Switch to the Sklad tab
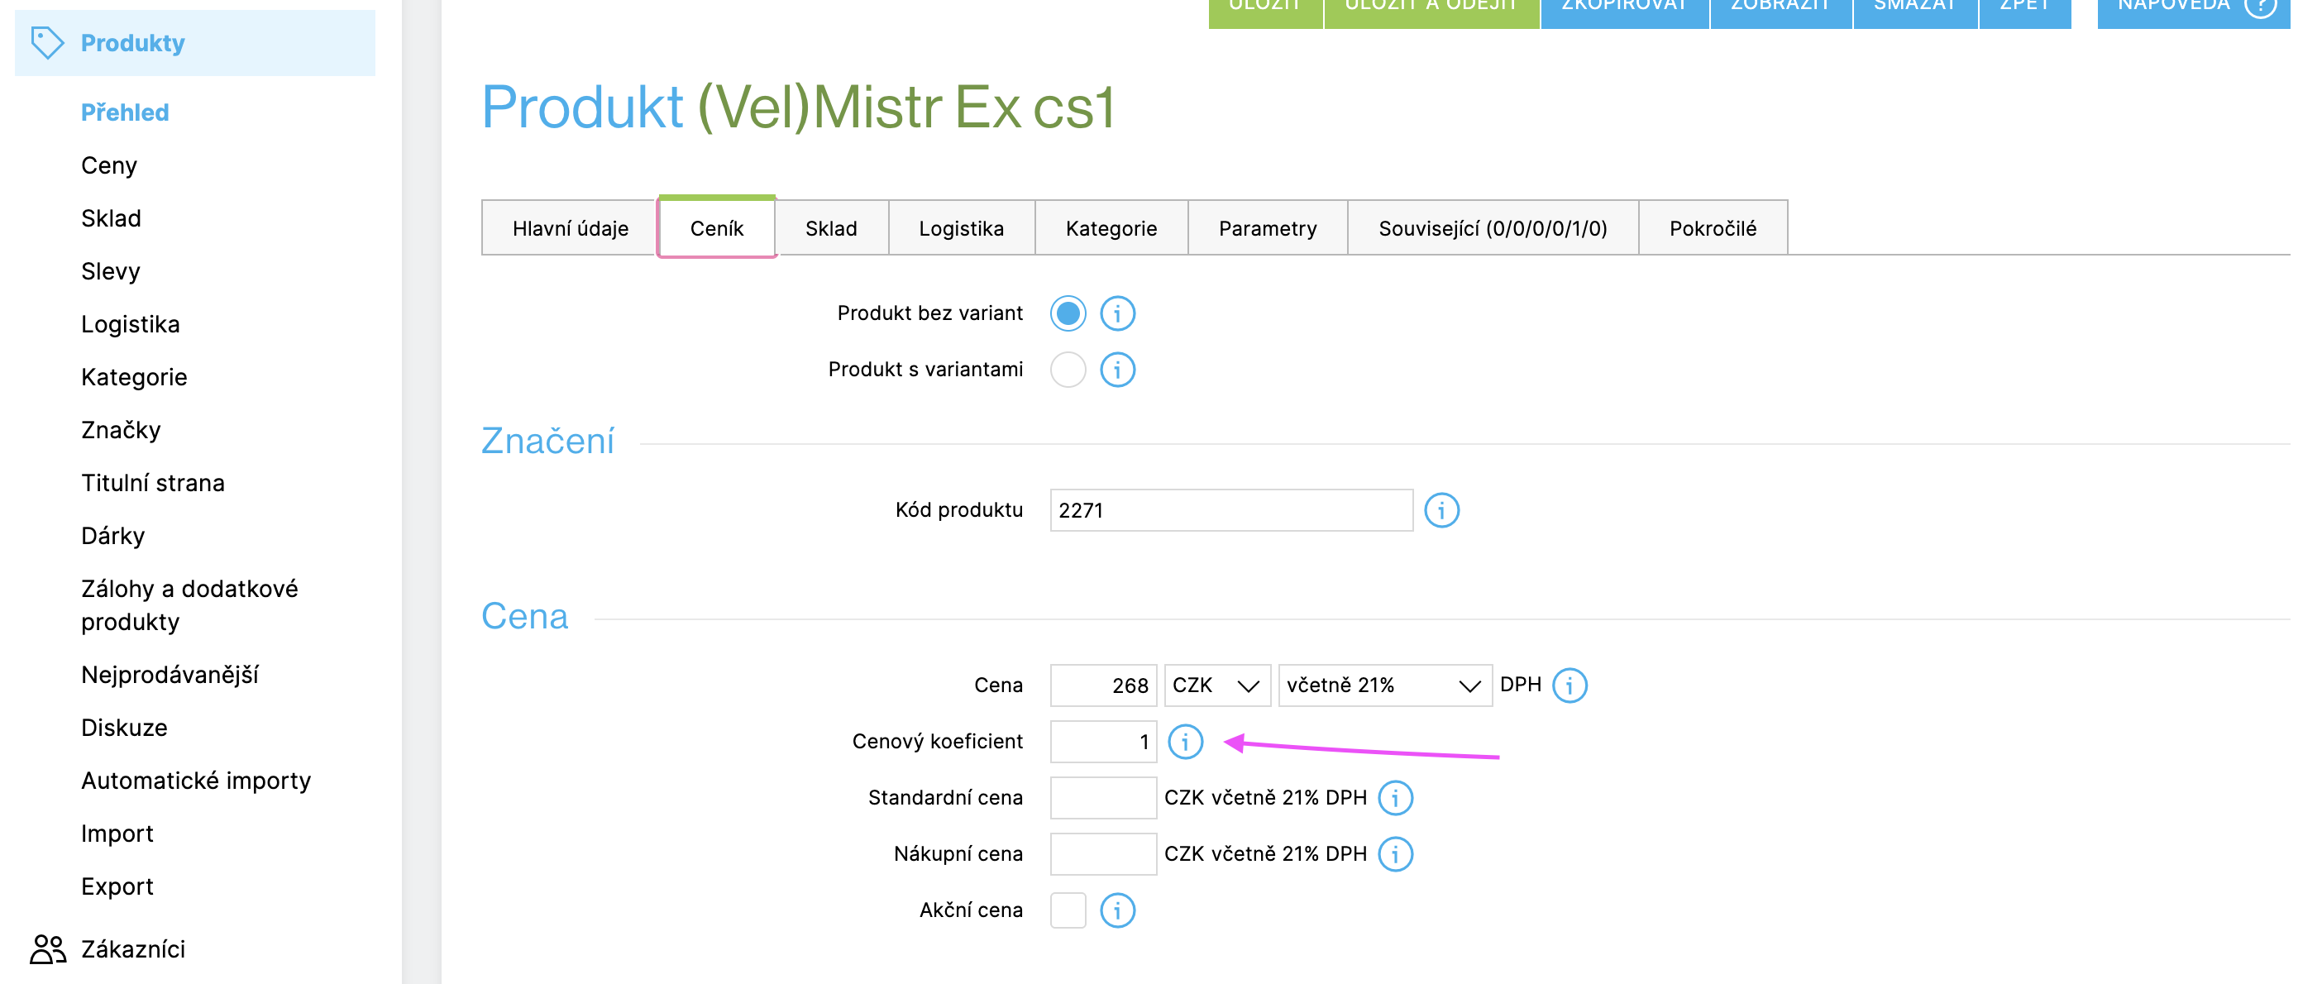Screen dimensions: 2322x984 (x=830, y=229)
